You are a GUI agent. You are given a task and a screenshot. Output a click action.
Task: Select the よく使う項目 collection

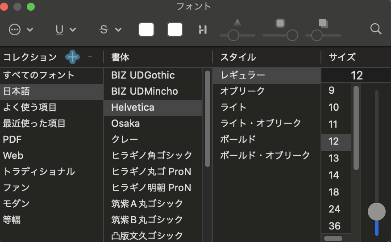click(52, 107)
